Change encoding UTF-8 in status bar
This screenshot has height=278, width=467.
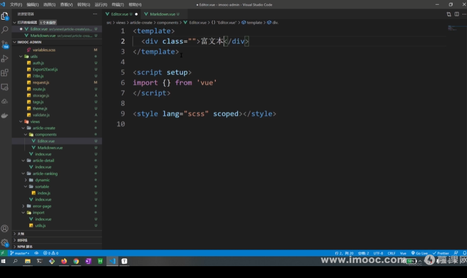[378, 253]
